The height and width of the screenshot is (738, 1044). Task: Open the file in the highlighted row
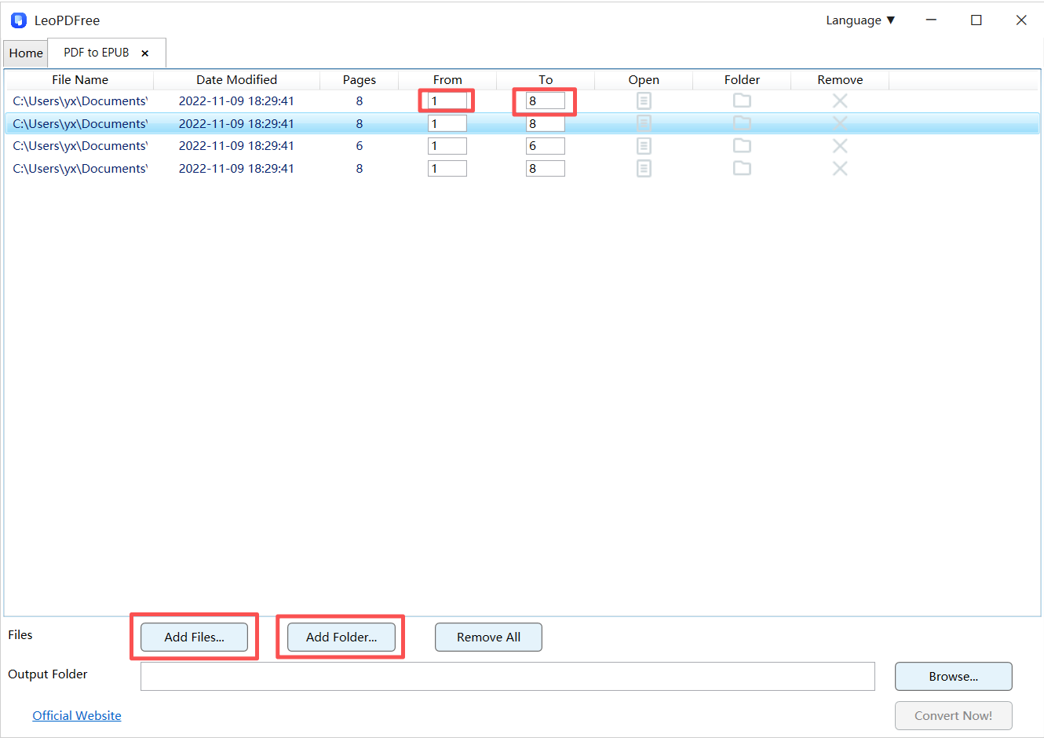[x=644, y=123]
